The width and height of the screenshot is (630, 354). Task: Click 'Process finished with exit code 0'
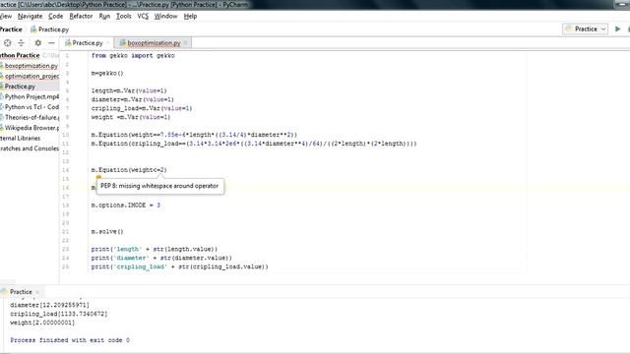click(x=70, y=340)
